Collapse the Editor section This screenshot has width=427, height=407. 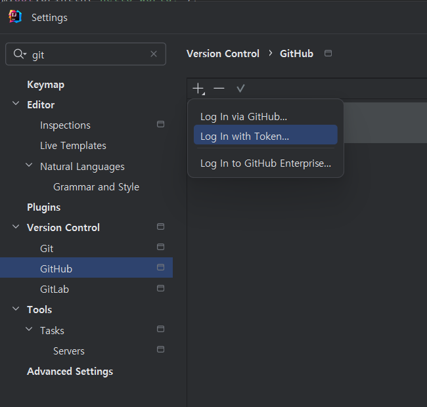(x=16, y=103)
